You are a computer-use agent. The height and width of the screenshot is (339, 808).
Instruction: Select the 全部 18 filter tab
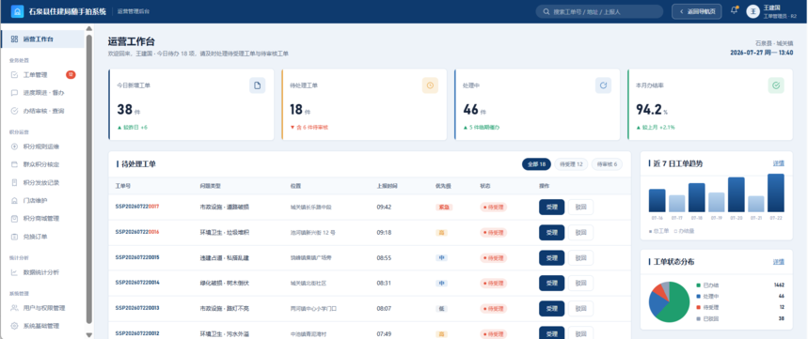tap(536, 164)
